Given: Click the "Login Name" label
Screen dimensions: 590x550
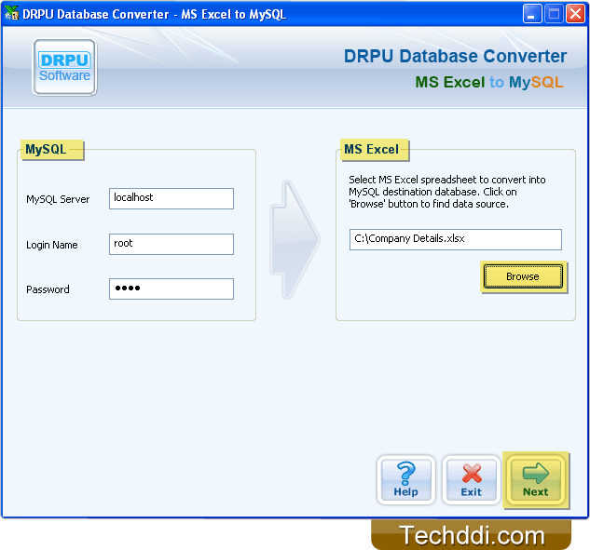Looking at the screenshot, I should (x=52, y=245).
